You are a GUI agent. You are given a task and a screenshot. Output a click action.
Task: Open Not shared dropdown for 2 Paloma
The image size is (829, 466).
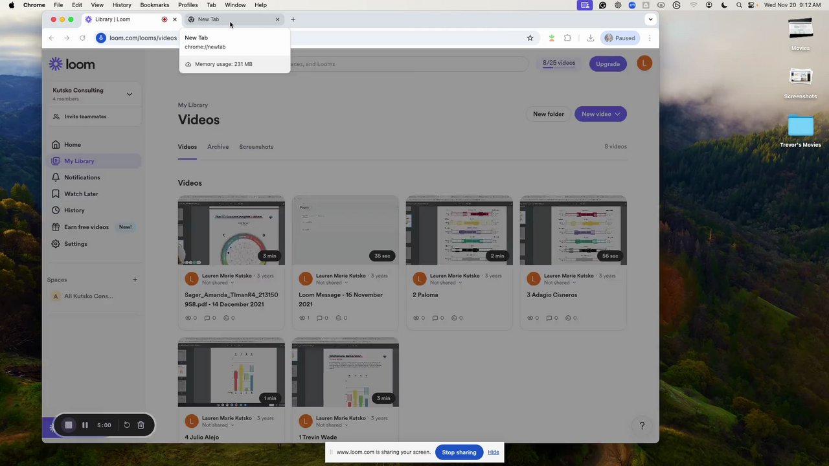[x=446, y=283]
